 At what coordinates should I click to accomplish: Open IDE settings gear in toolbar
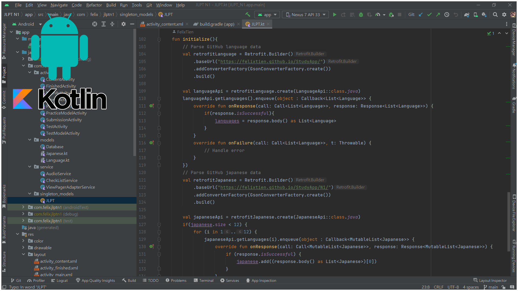(x=504, y=15)
